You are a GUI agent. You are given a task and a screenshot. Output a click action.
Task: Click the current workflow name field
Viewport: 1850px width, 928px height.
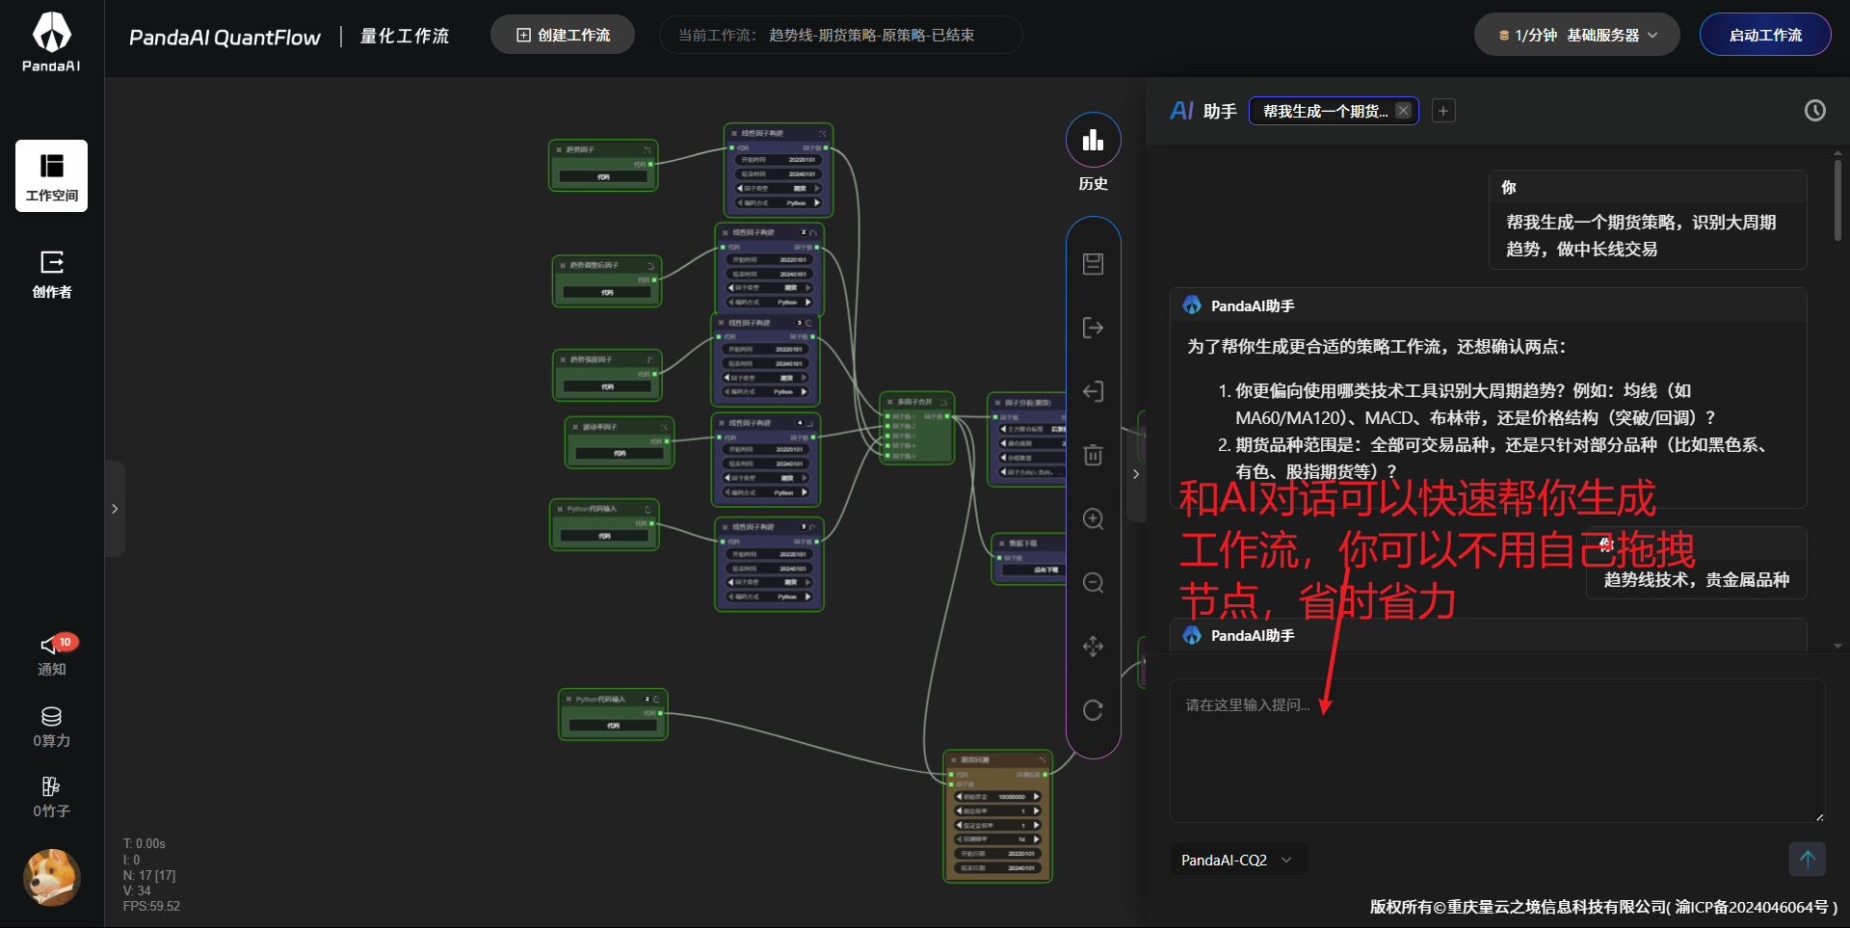pos(840,35)
